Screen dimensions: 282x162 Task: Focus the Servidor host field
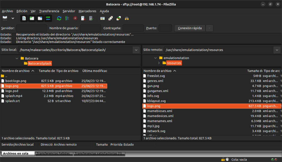click(x=32, y=28)
